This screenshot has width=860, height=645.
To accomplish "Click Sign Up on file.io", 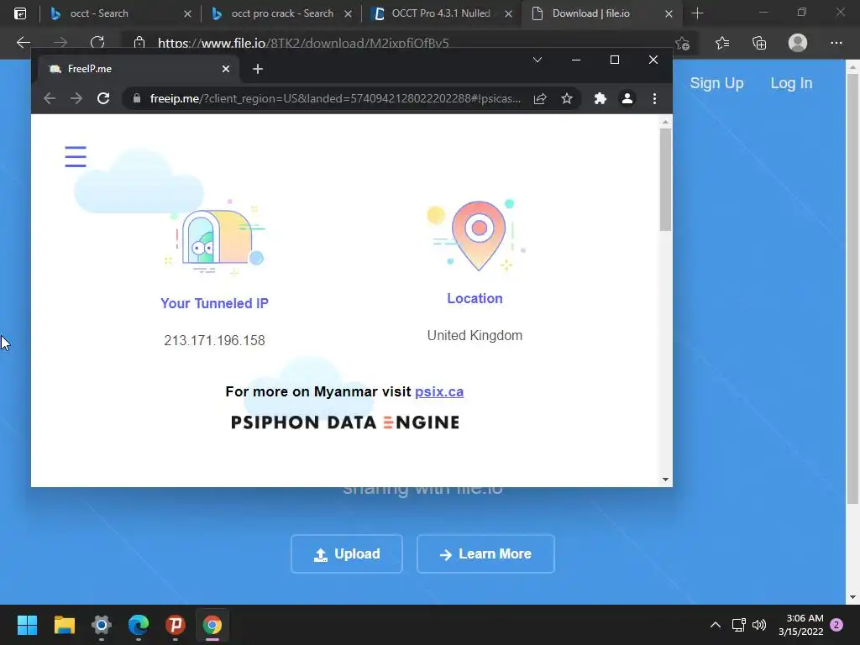I will 716,83.
